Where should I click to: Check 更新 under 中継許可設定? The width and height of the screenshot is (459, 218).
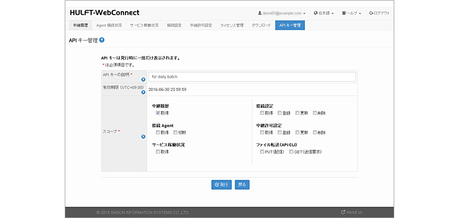pos(297,132)
